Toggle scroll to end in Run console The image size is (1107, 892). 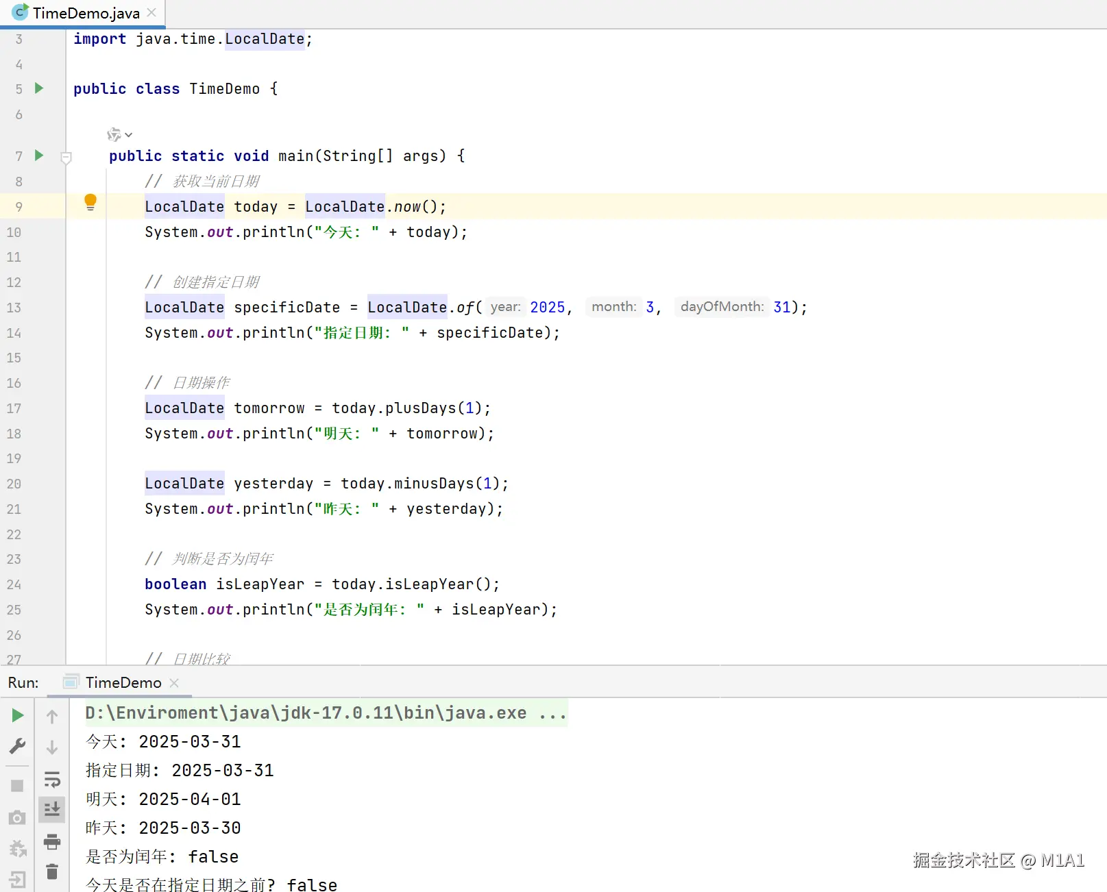coord(52,810)
